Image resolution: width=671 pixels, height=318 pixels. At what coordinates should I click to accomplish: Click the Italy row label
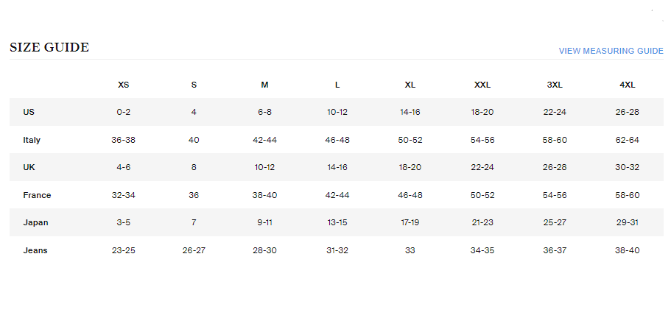31,140
